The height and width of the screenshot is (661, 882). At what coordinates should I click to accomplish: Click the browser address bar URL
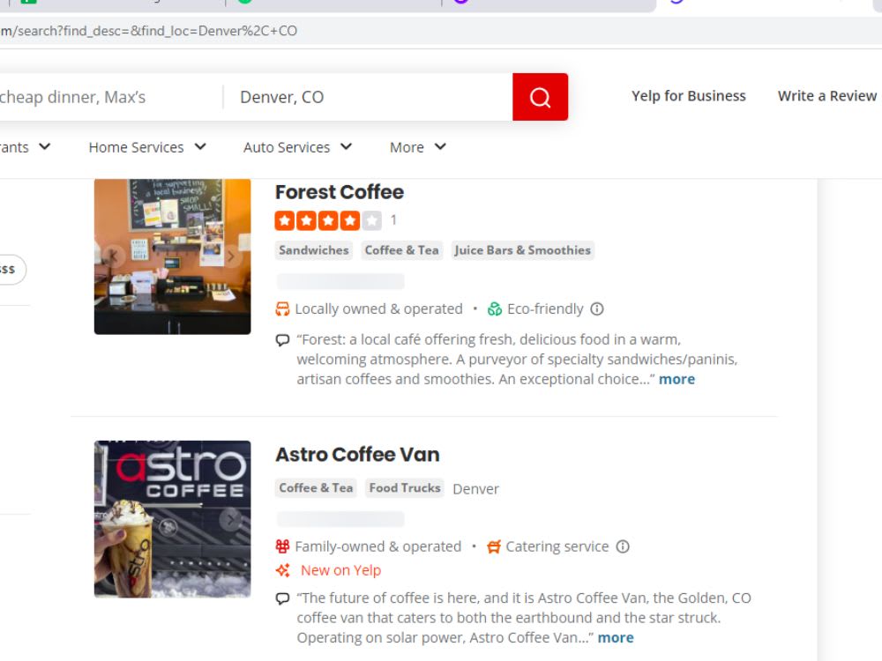pyautogui.click(x=148, y=30)
